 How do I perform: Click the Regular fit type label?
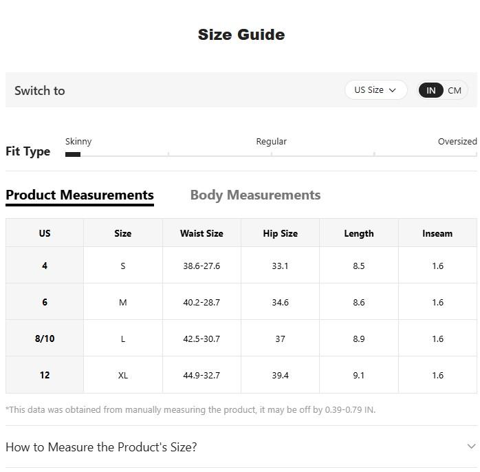click(x=271, y=142)
